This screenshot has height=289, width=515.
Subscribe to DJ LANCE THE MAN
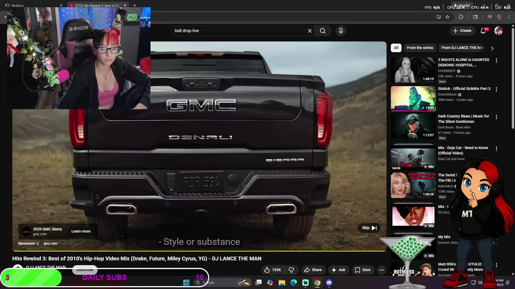(x=84, y=270)
